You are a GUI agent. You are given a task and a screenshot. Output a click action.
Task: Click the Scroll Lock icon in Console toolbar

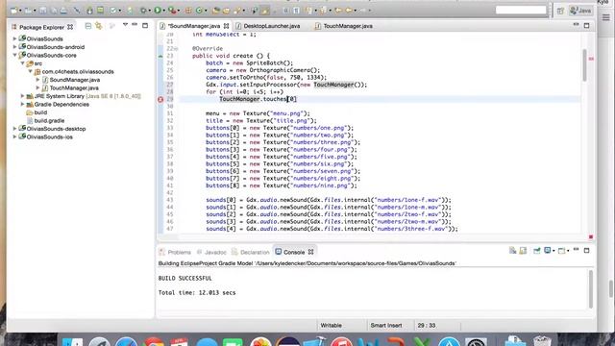coord(523,251)
